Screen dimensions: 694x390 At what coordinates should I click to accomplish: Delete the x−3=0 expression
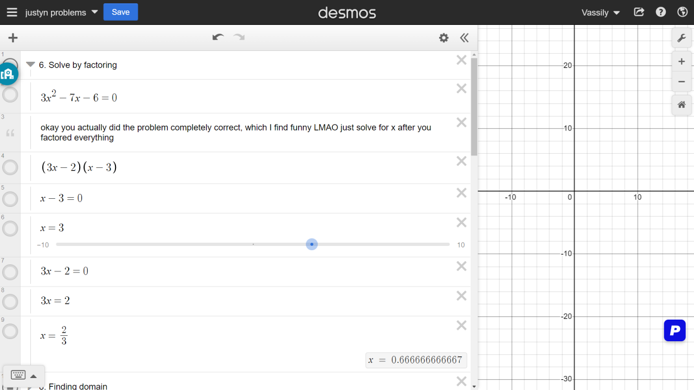click(461, 193)
